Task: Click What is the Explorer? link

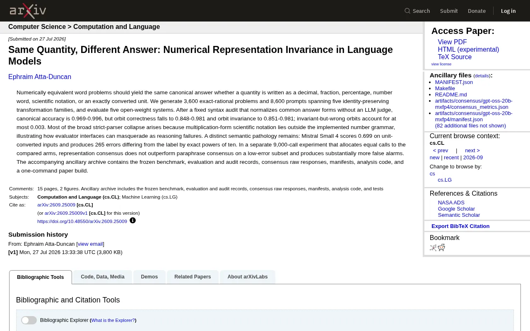Action: [113, 320]
